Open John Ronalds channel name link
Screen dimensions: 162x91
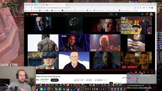point(45,79)
